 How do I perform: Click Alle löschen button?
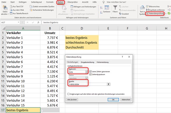click(x=72, y=100)
